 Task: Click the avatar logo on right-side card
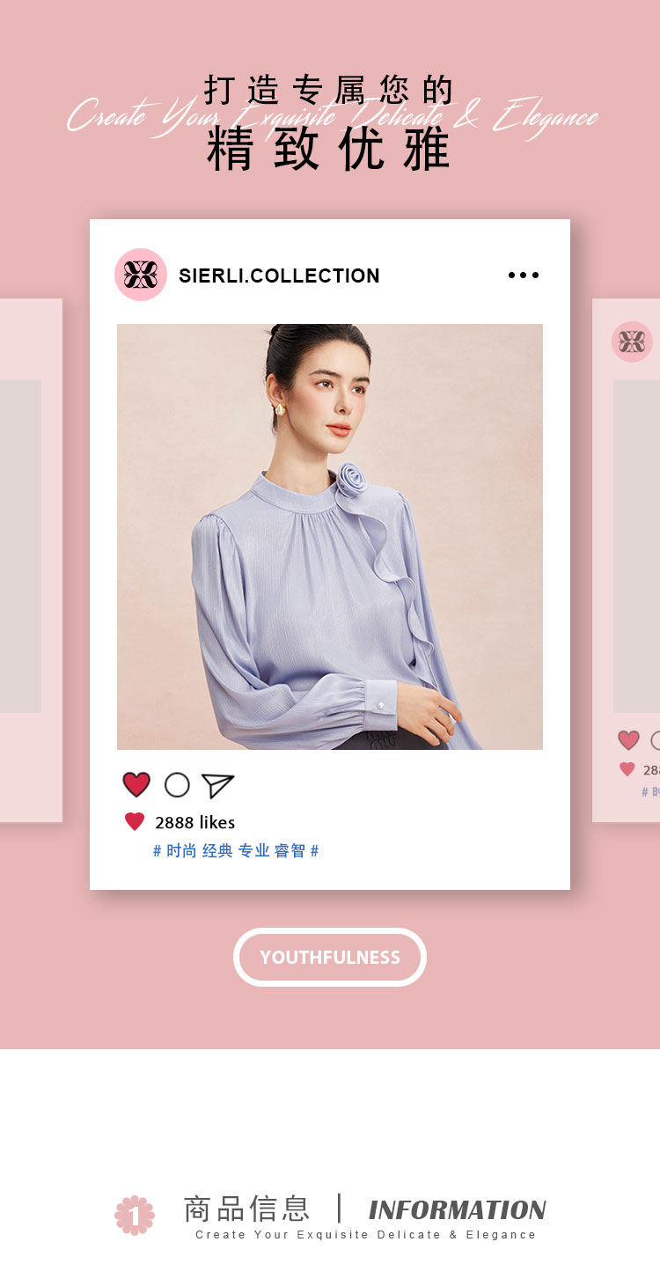(632, 342)
